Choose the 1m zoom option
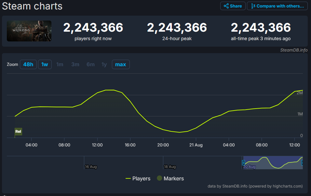Screen dimensions: 311x196 pos(60,64)
